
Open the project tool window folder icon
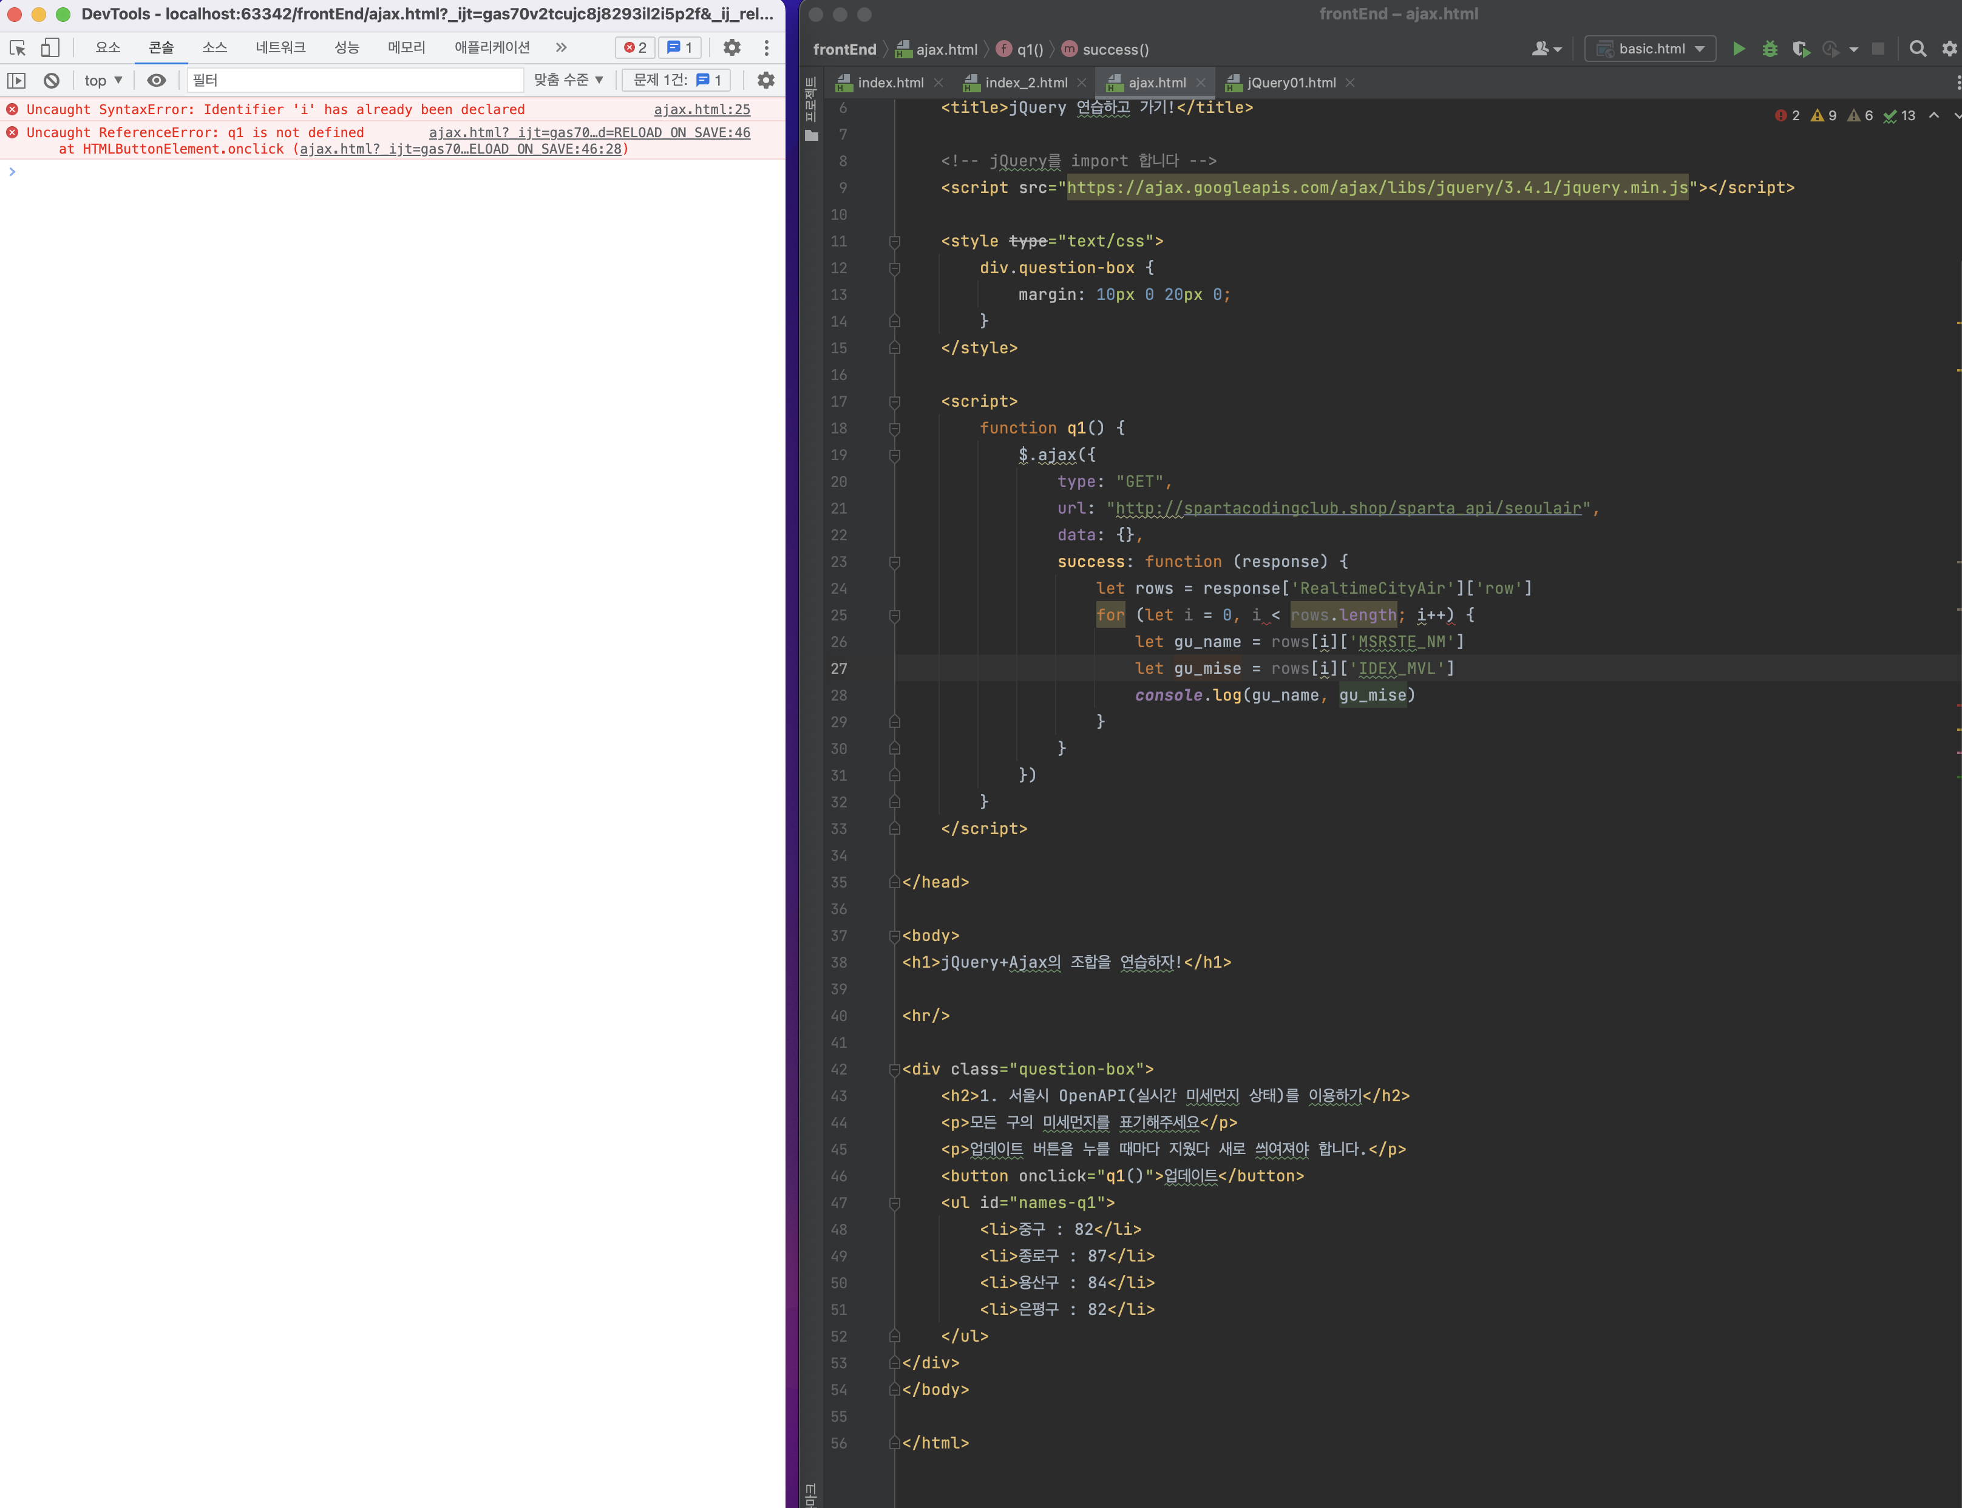tap(812, 135)
